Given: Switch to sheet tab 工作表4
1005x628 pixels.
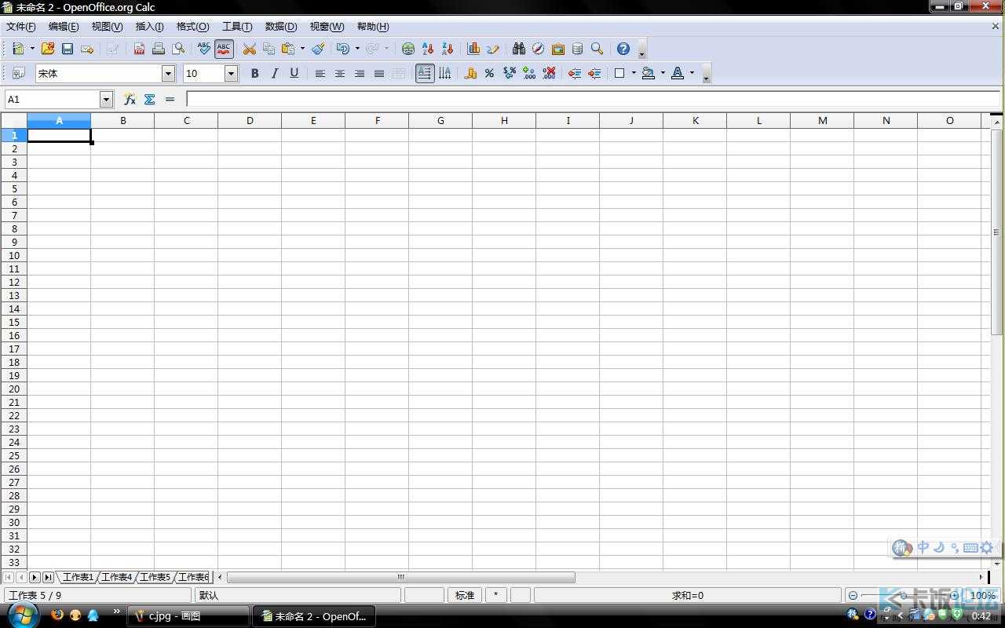Looking at the screenshot, I should tap(116, 577).
